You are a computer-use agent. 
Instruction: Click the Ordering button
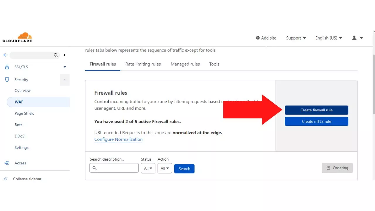tap(337, 168)
